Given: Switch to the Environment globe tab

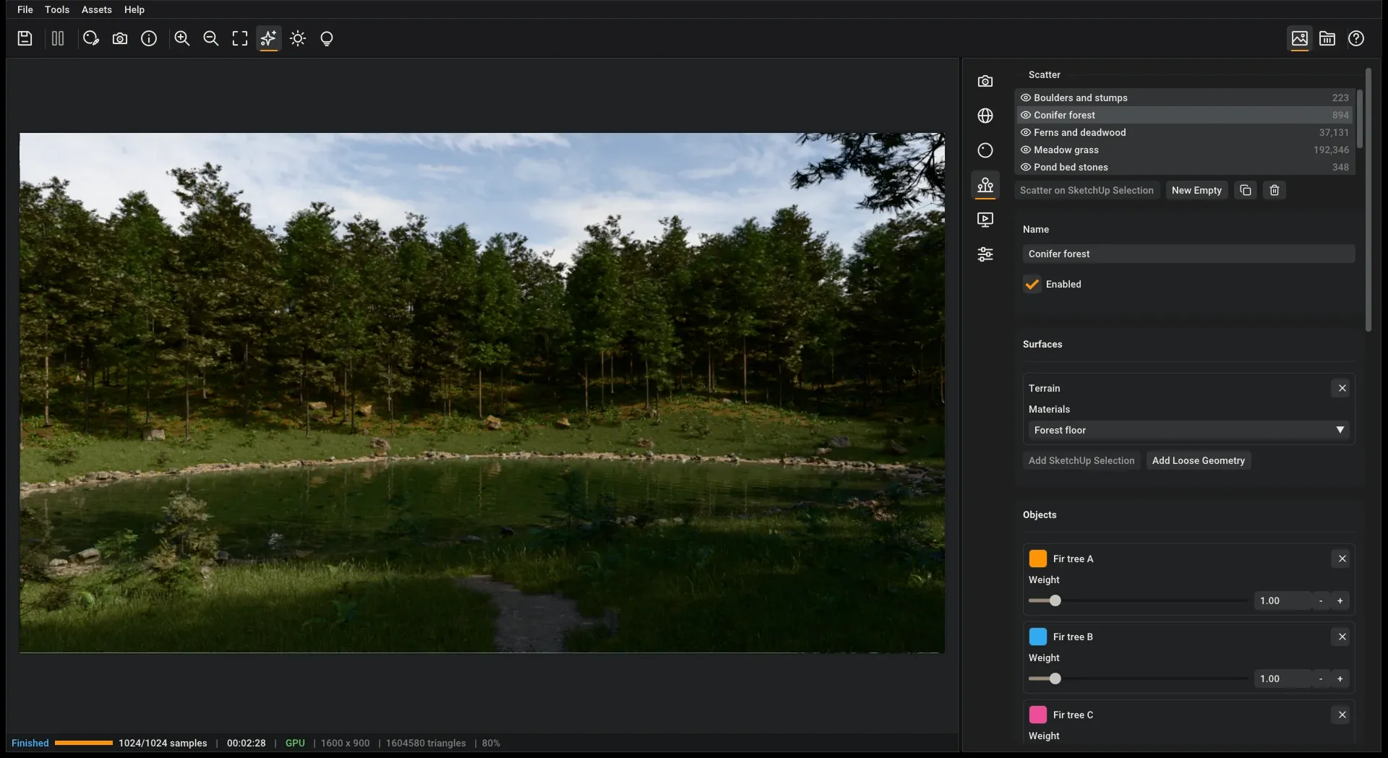Looking at the screenshot, I should (985, 116).
